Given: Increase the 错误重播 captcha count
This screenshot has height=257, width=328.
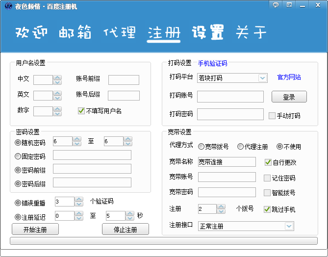Looking at the screenshot, I should (79, 199).
